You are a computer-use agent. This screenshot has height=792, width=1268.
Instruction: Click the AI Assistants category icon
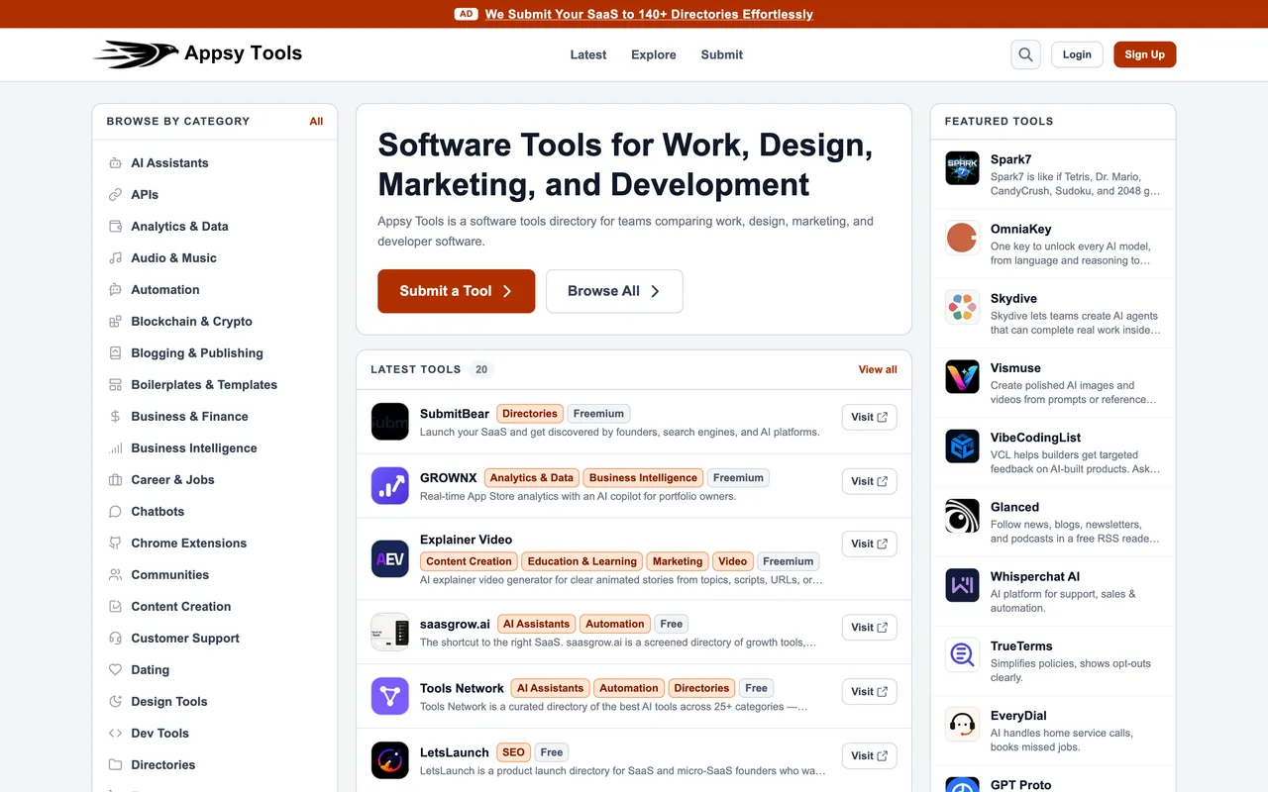[x=115, y=163]
